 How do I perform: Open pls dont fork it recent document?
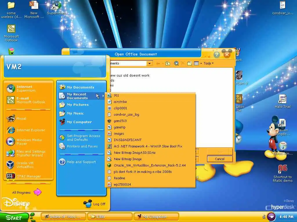(150, 172)
